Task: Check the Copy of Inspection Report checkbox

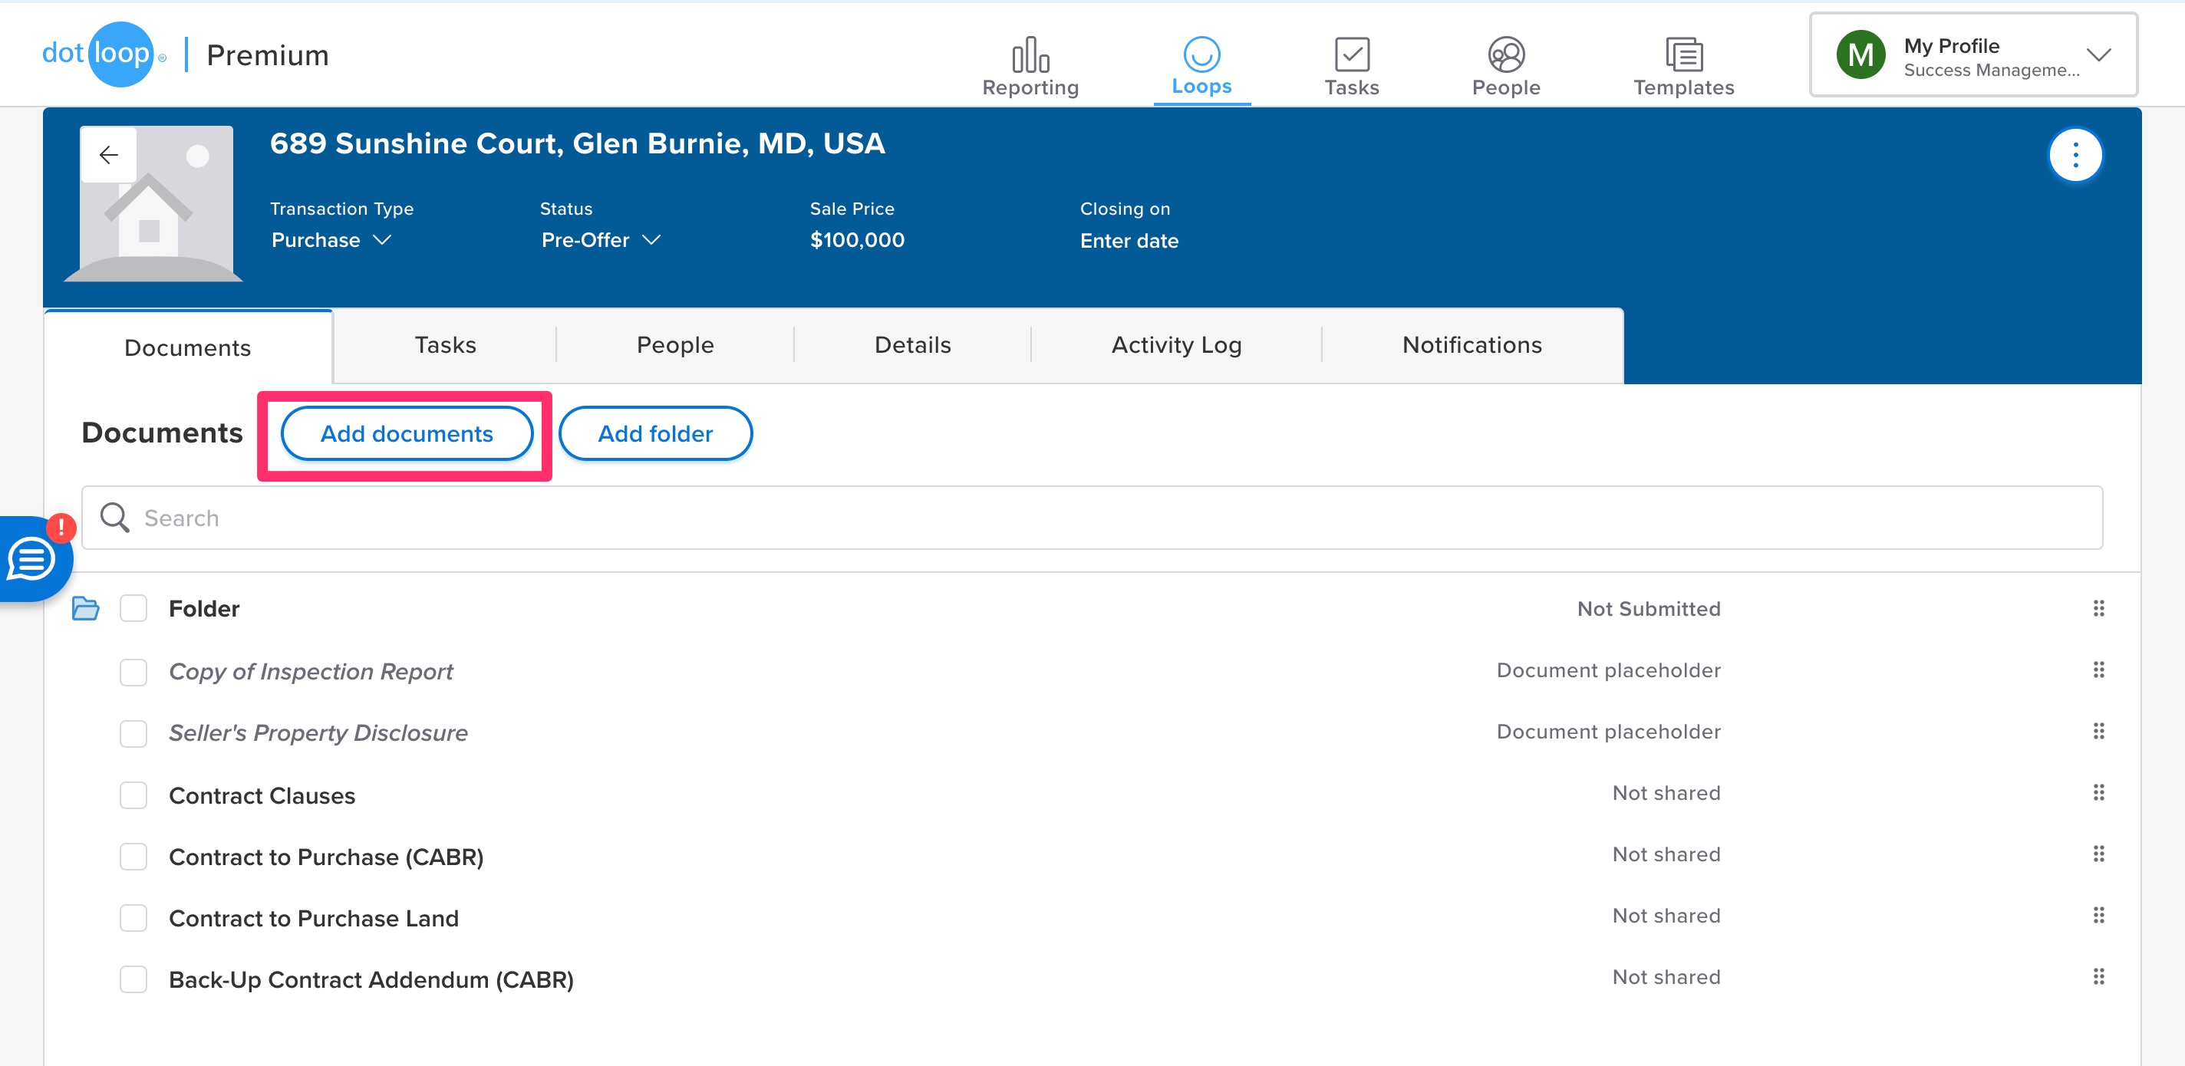Action: tap(133, 673)
